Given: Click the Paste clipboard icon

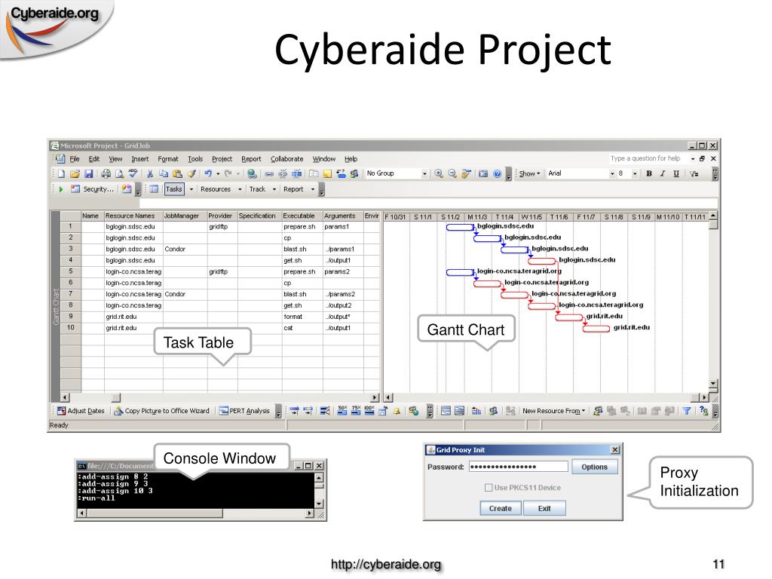Looking at the screenshot, I should (177, 174).
